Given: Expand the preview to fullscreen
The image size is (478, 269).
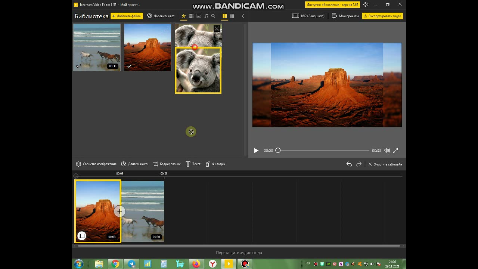Looking at the screenshot, I should click(x=395, y=151).
